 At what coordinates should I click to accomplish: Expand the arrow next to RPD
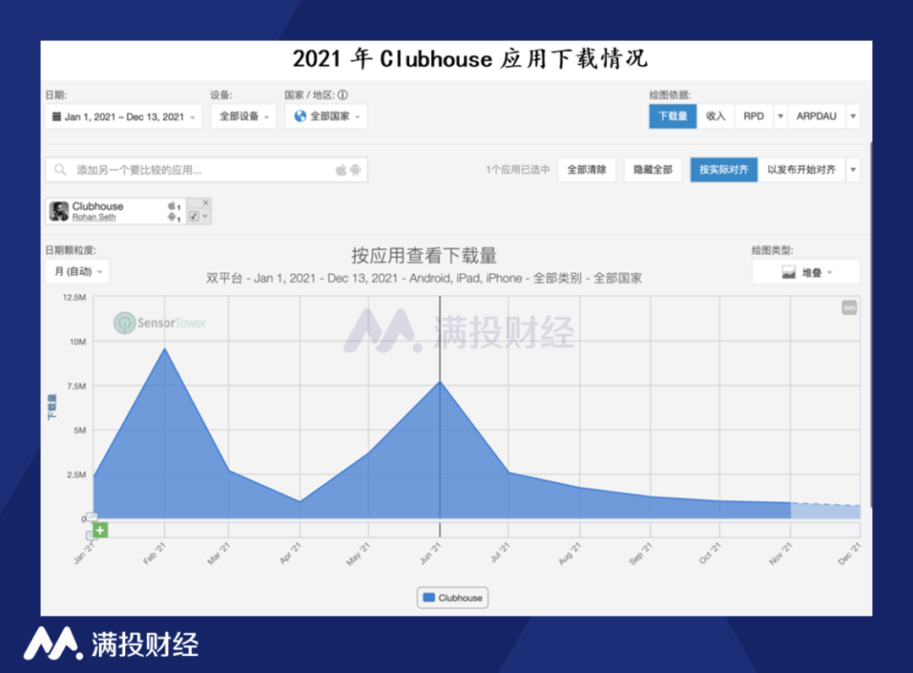pos(780,117)
